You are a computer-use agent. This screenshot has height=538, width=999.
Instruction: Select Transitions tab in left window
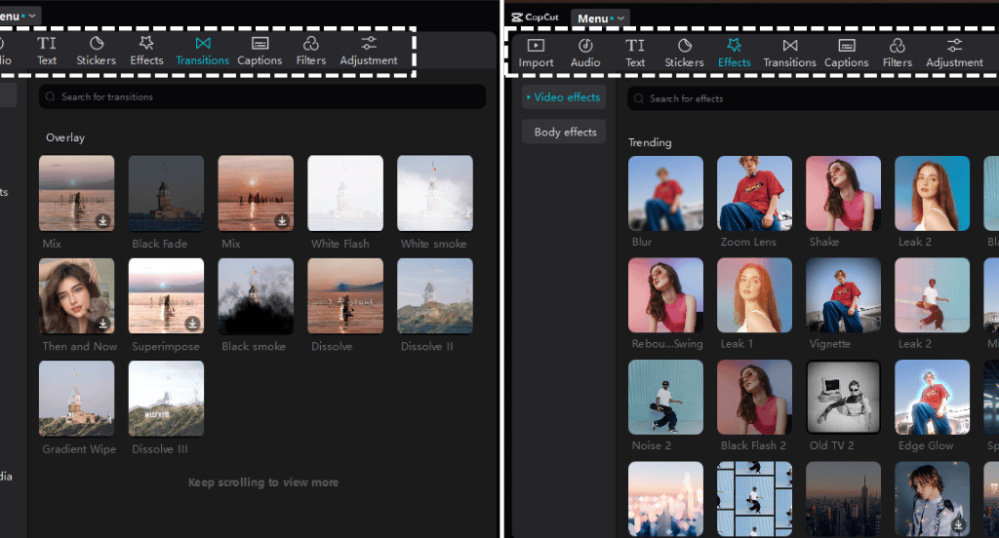pos(203,51)
